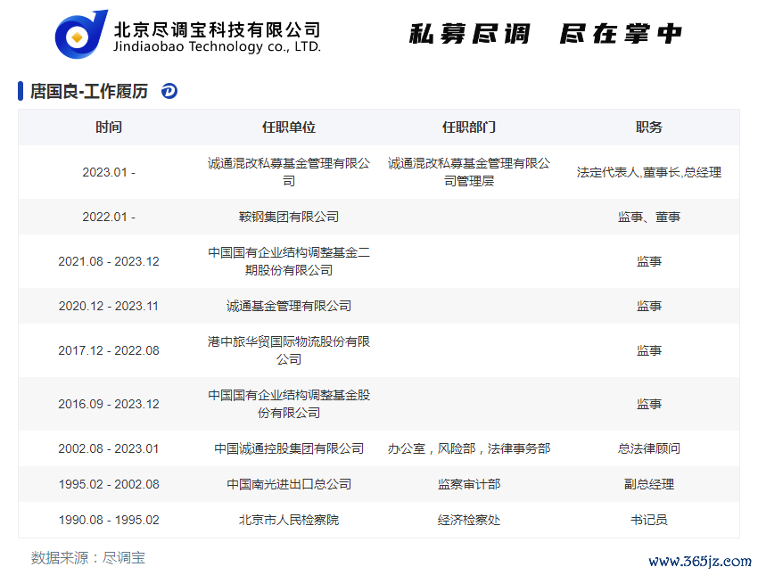758x575 pixels.
Task: Click 监事 in the 港中旅华贸 row
Action: (x=648, y=350)
